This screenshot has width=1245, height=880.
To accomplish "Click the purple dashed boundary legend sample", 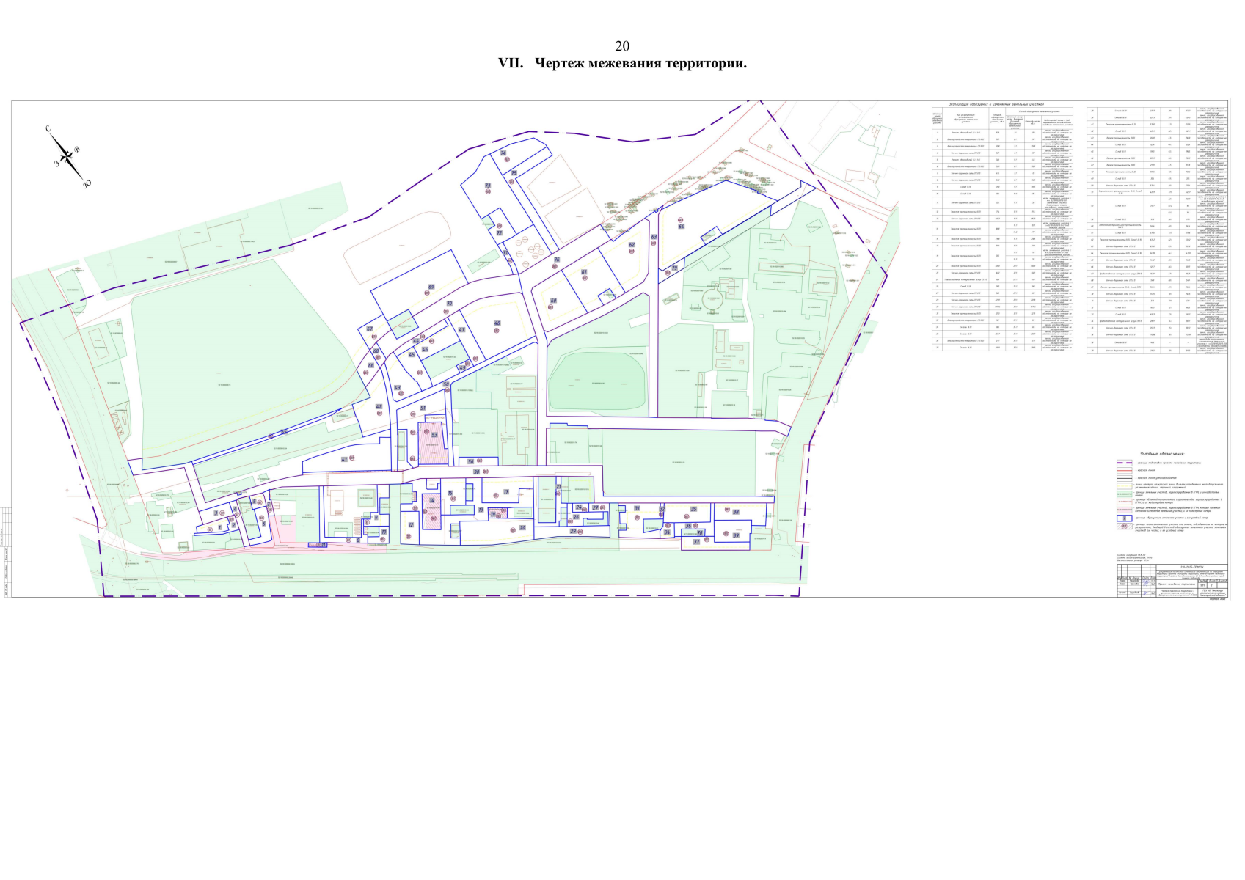I will (1125, 464).
